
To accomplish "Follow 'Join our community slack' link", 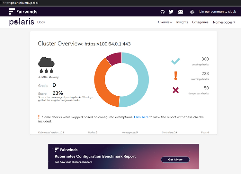I will click(217, 12).
